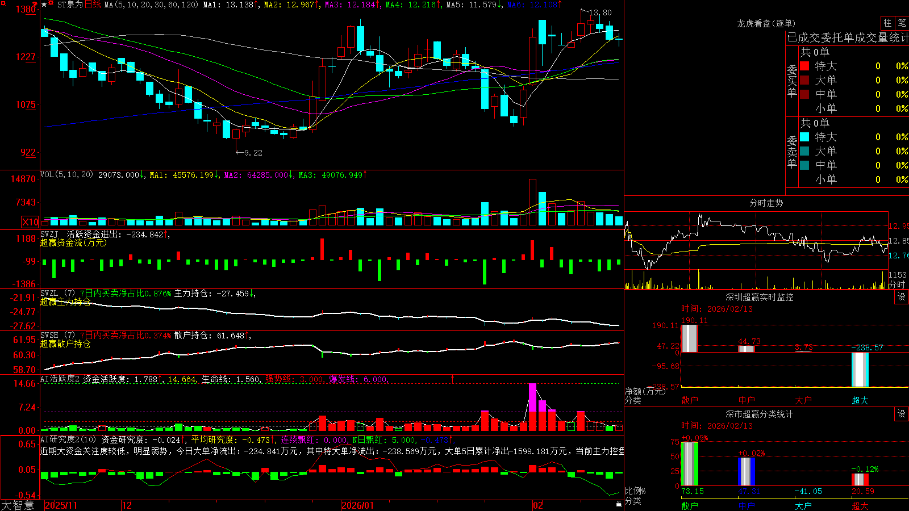
Task: Click the MA1: 13.138 value
Action: point(228,5)
